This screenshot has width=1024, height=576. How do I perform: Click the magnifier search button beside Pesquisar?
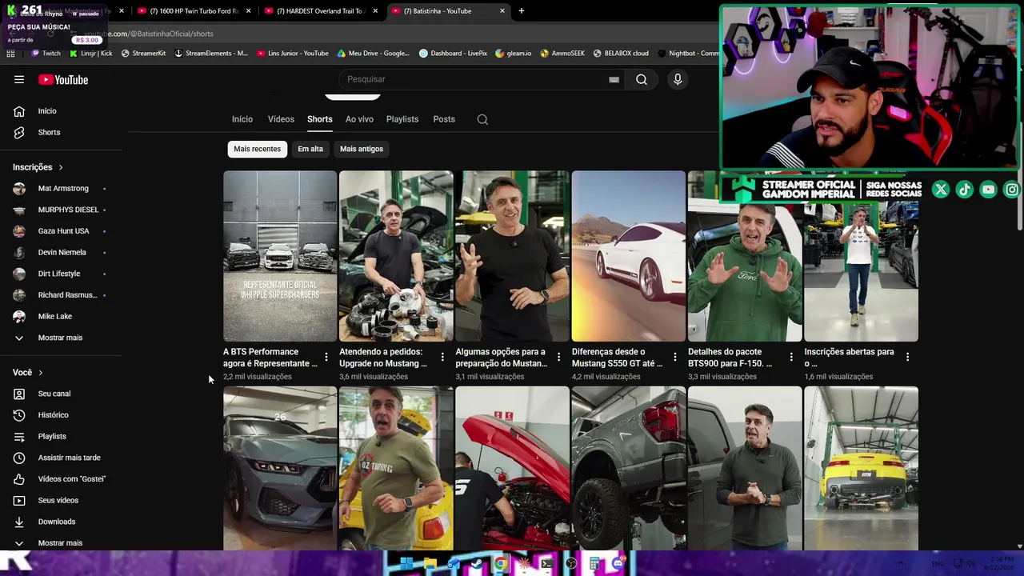pyautogui.click(x=642, y=79)
